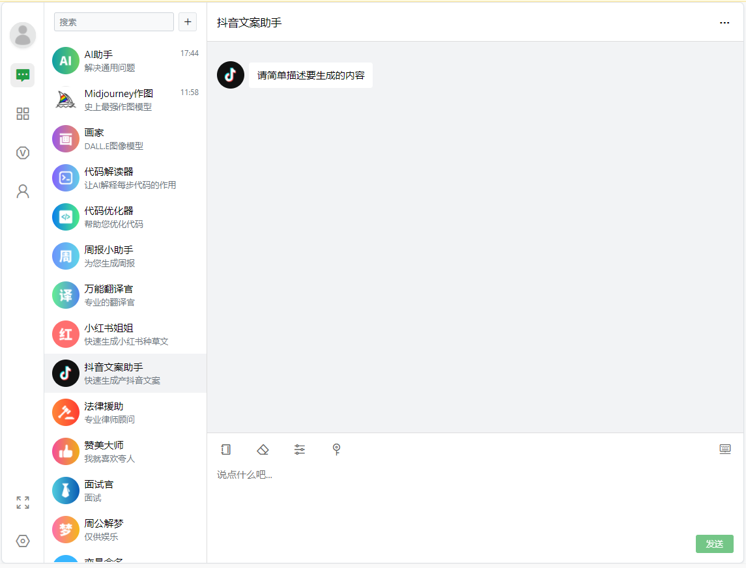Select the 周公解梦 avatar icon
Viewport: 746px width, 568px height.
click(66, 530)
